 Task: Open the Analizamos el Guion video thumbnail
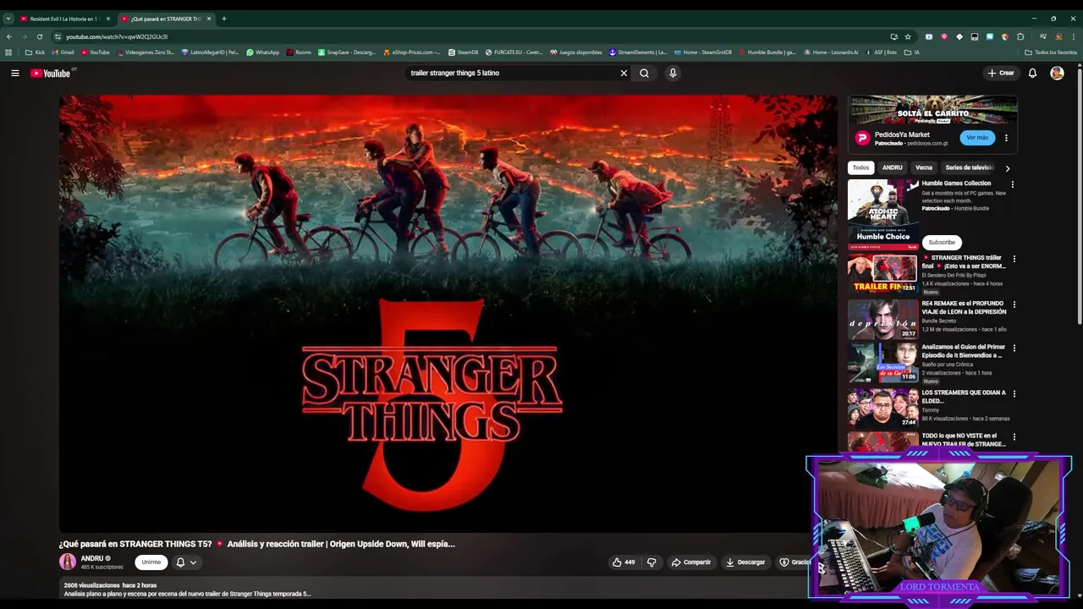tap(882, 361)
